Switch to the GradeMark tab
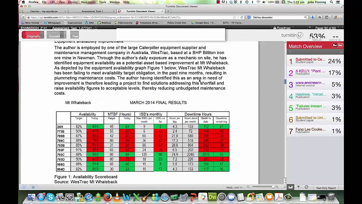 tap(56, 35)
